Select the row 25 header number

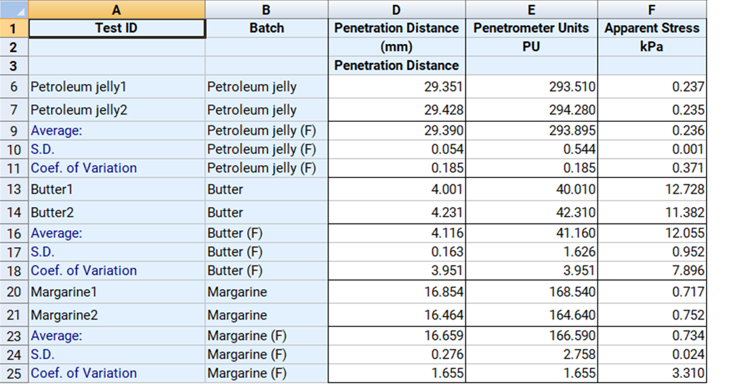pyautogui.click(x=14, y=373)
